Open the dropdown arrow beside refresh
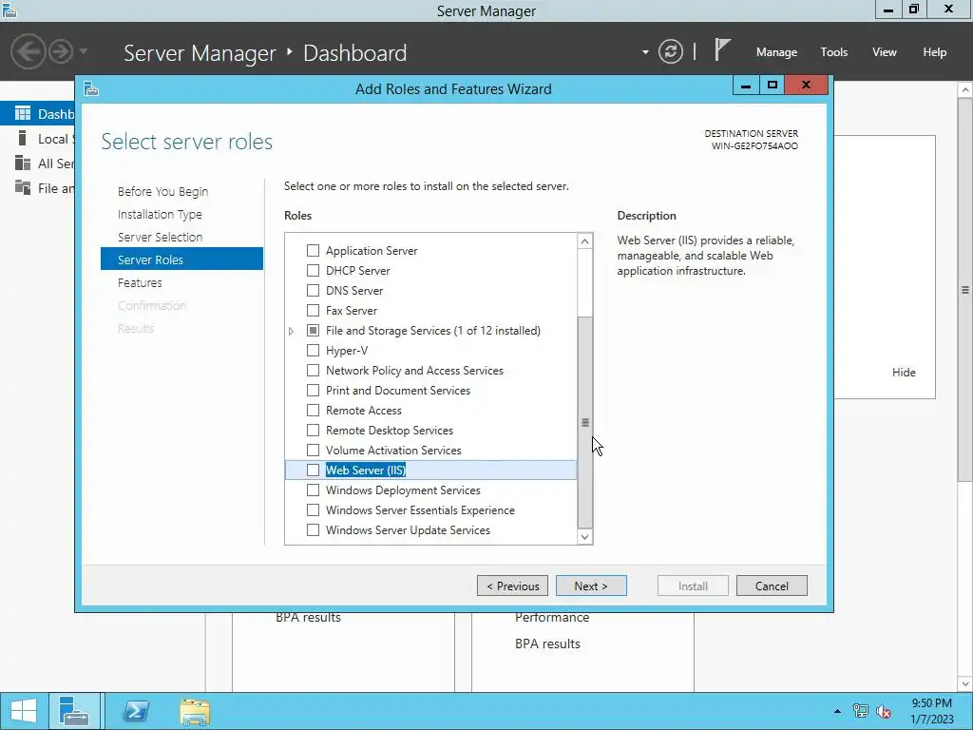Image resolution: width=973 pixels, height=730 pixels. (x=645, y=52)
